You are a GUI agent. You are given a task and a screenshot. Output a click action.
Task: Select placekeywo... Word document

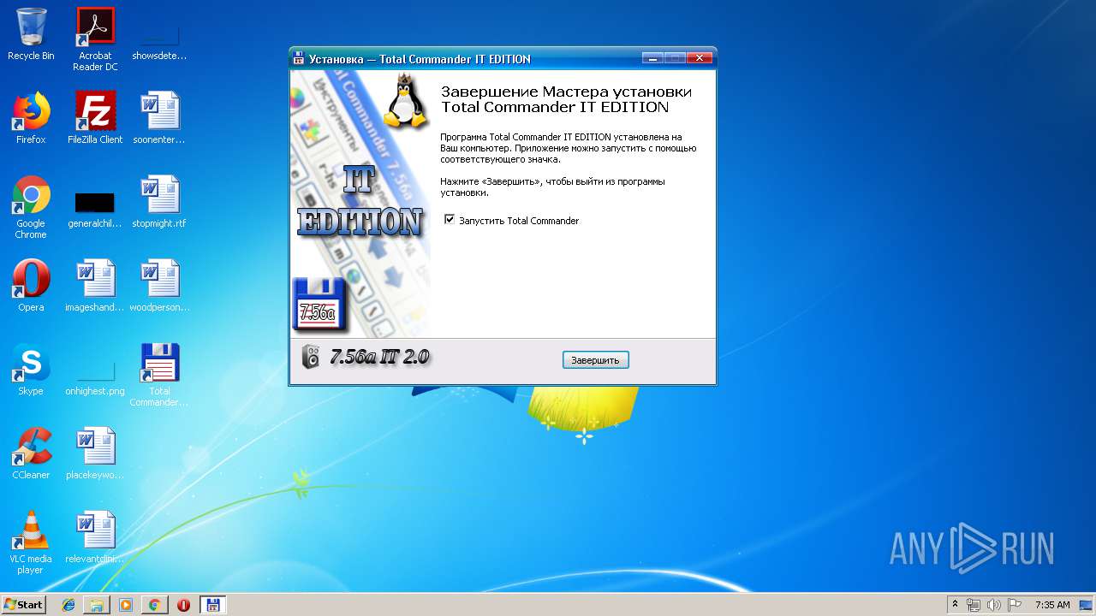pyautogui.click(x=95, y=453)
